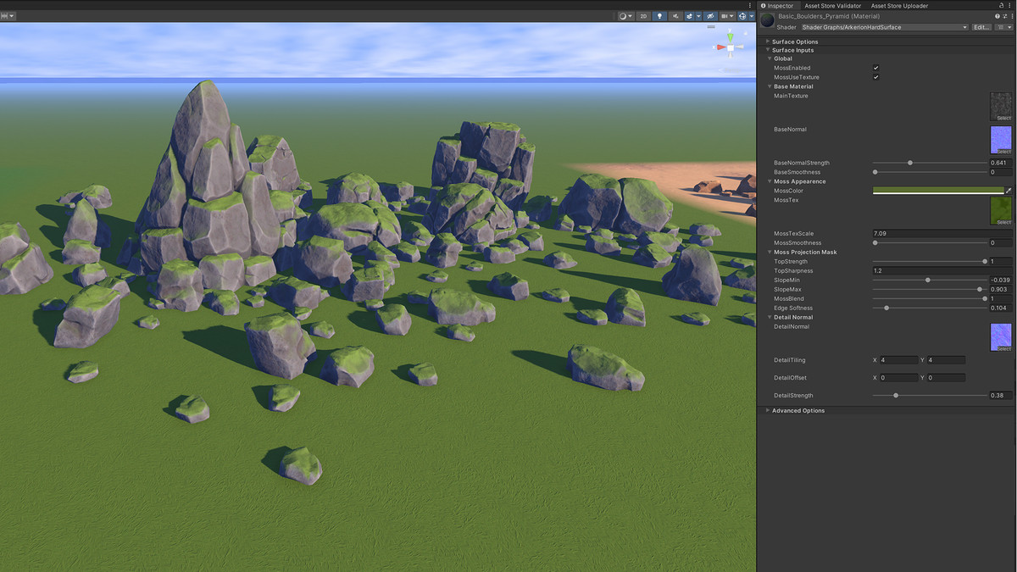Open scene camera settings icon
The width and height of the screenshot is (1017, 572).
pos(726,16)
